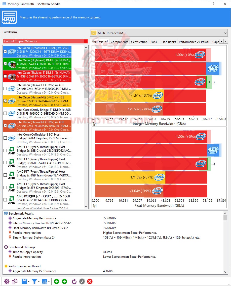Open the chart icon dropdown arrow
The image size is (231, 286).
pos(49,281)
